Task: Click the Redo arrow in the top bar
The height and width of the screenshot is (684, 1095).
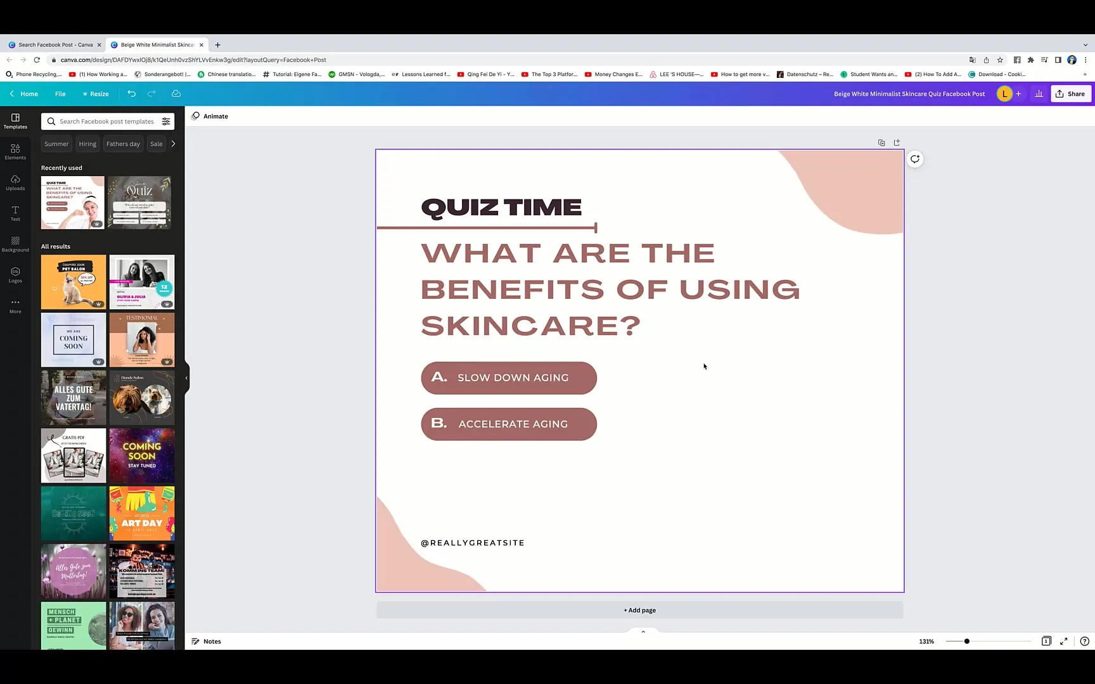Action: [151, 94]
